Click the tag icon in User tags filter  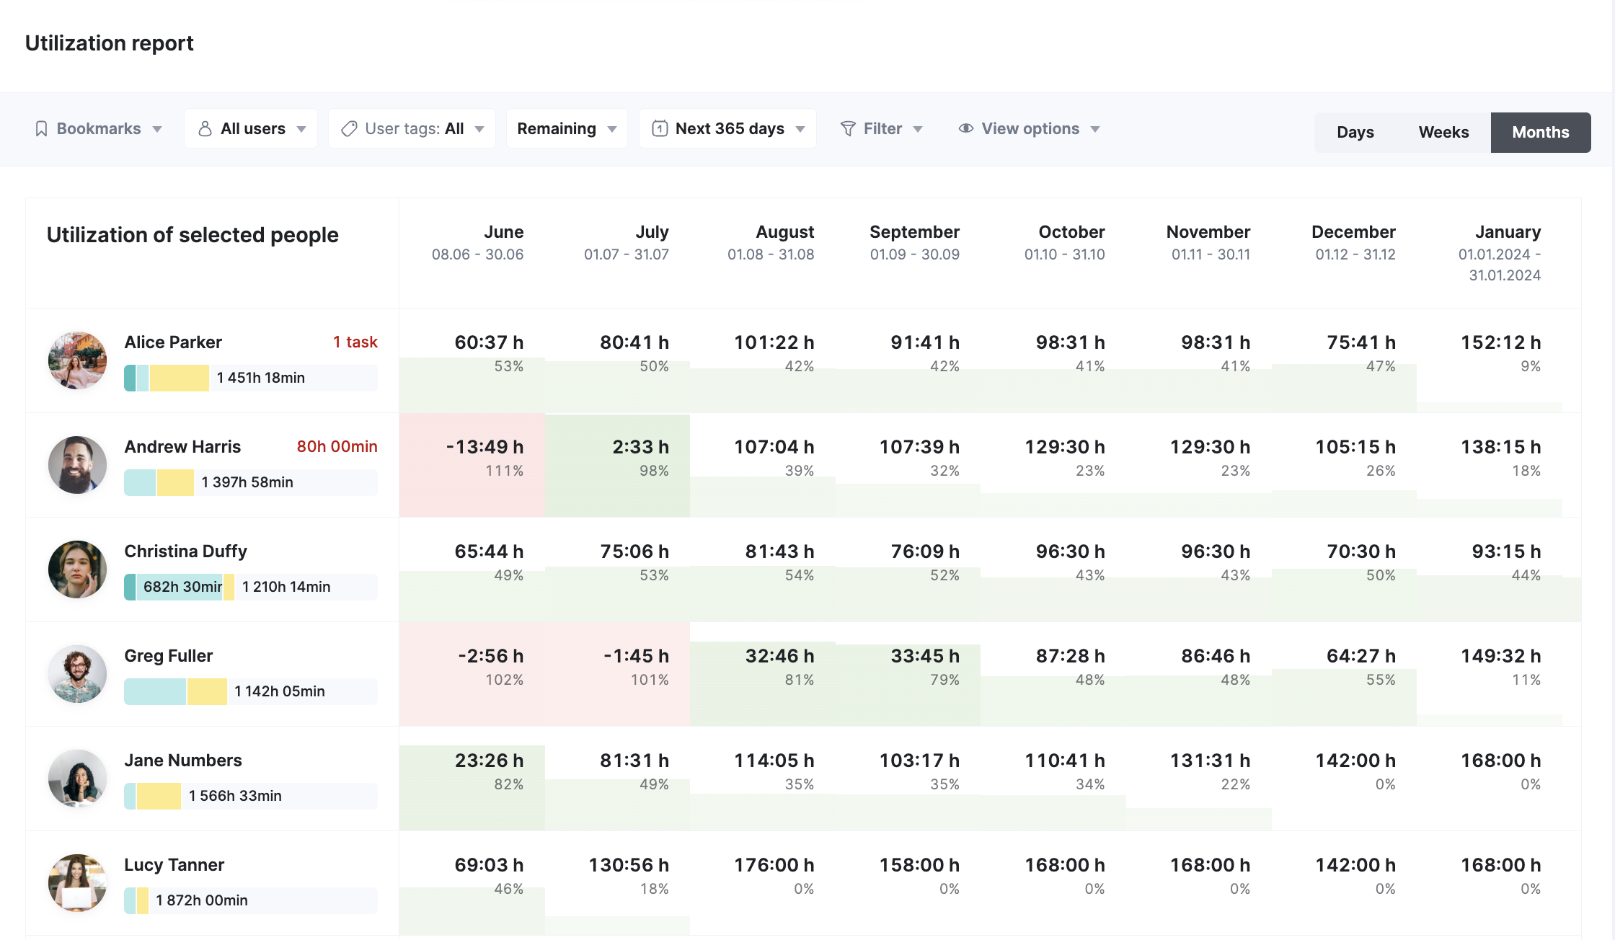pyautogui.click(x=348, y=128)
